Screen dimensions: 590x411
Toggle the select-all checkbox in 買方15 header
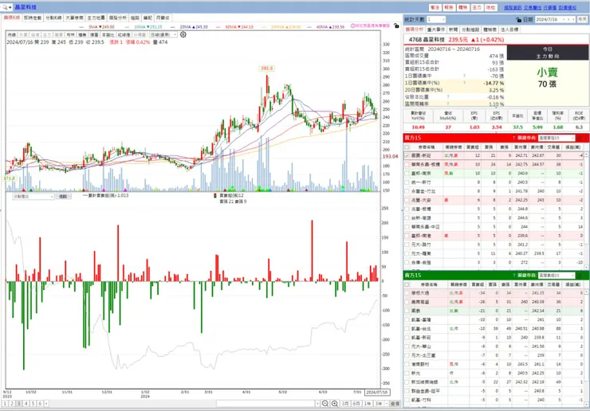coord(407,147)
